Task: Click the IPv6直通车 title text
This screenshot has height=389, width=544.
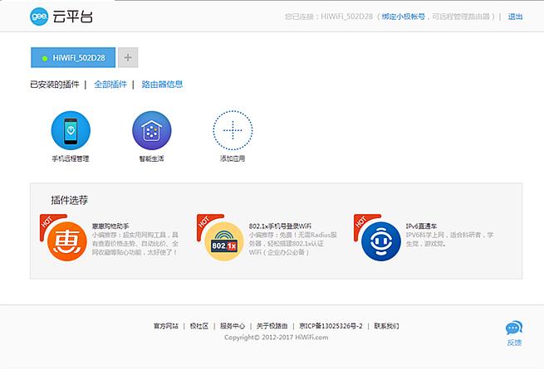Action: click(x=421, y=226)
